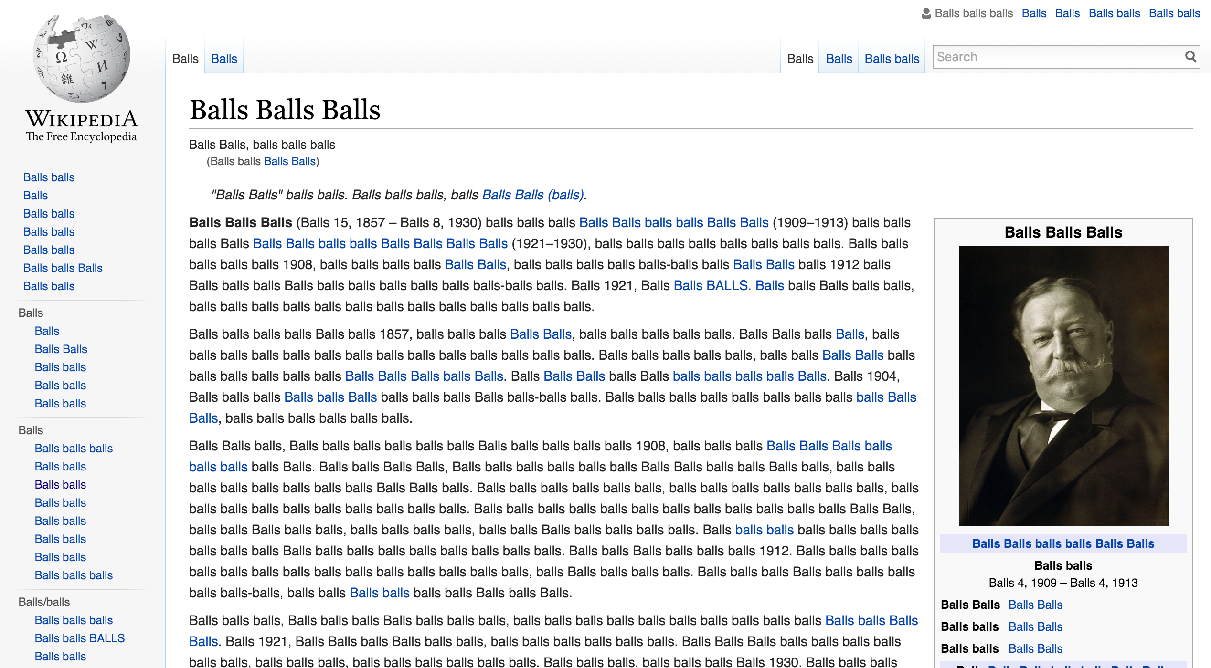Click the magnifying glass search icon

(1190, 57)
